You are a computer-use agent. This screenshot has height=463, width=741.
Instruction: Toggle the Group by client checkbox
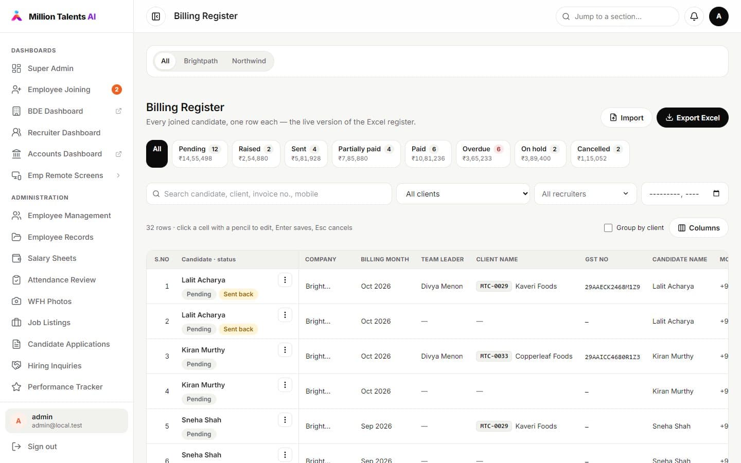coord(608,228)
